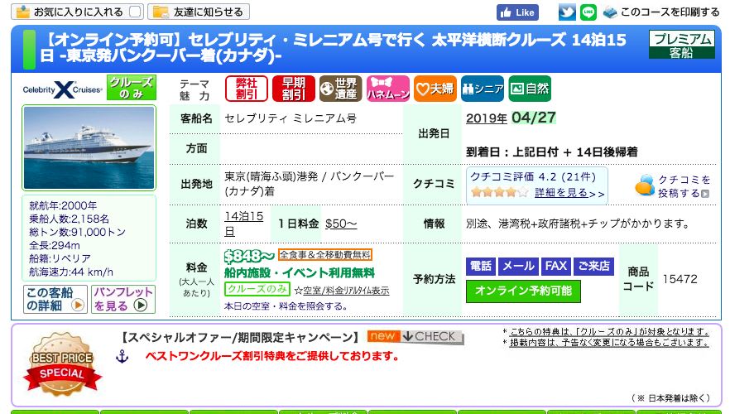Viewport: 730px width, 414px height.
Task: Choose the 電話 booking method button
Action: [x=481, y=267]
